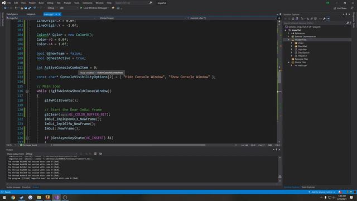Click the Undo toolbar icon
Viewport: 357px width, 201px height.
pyautogui.click(x=35, y=8)
